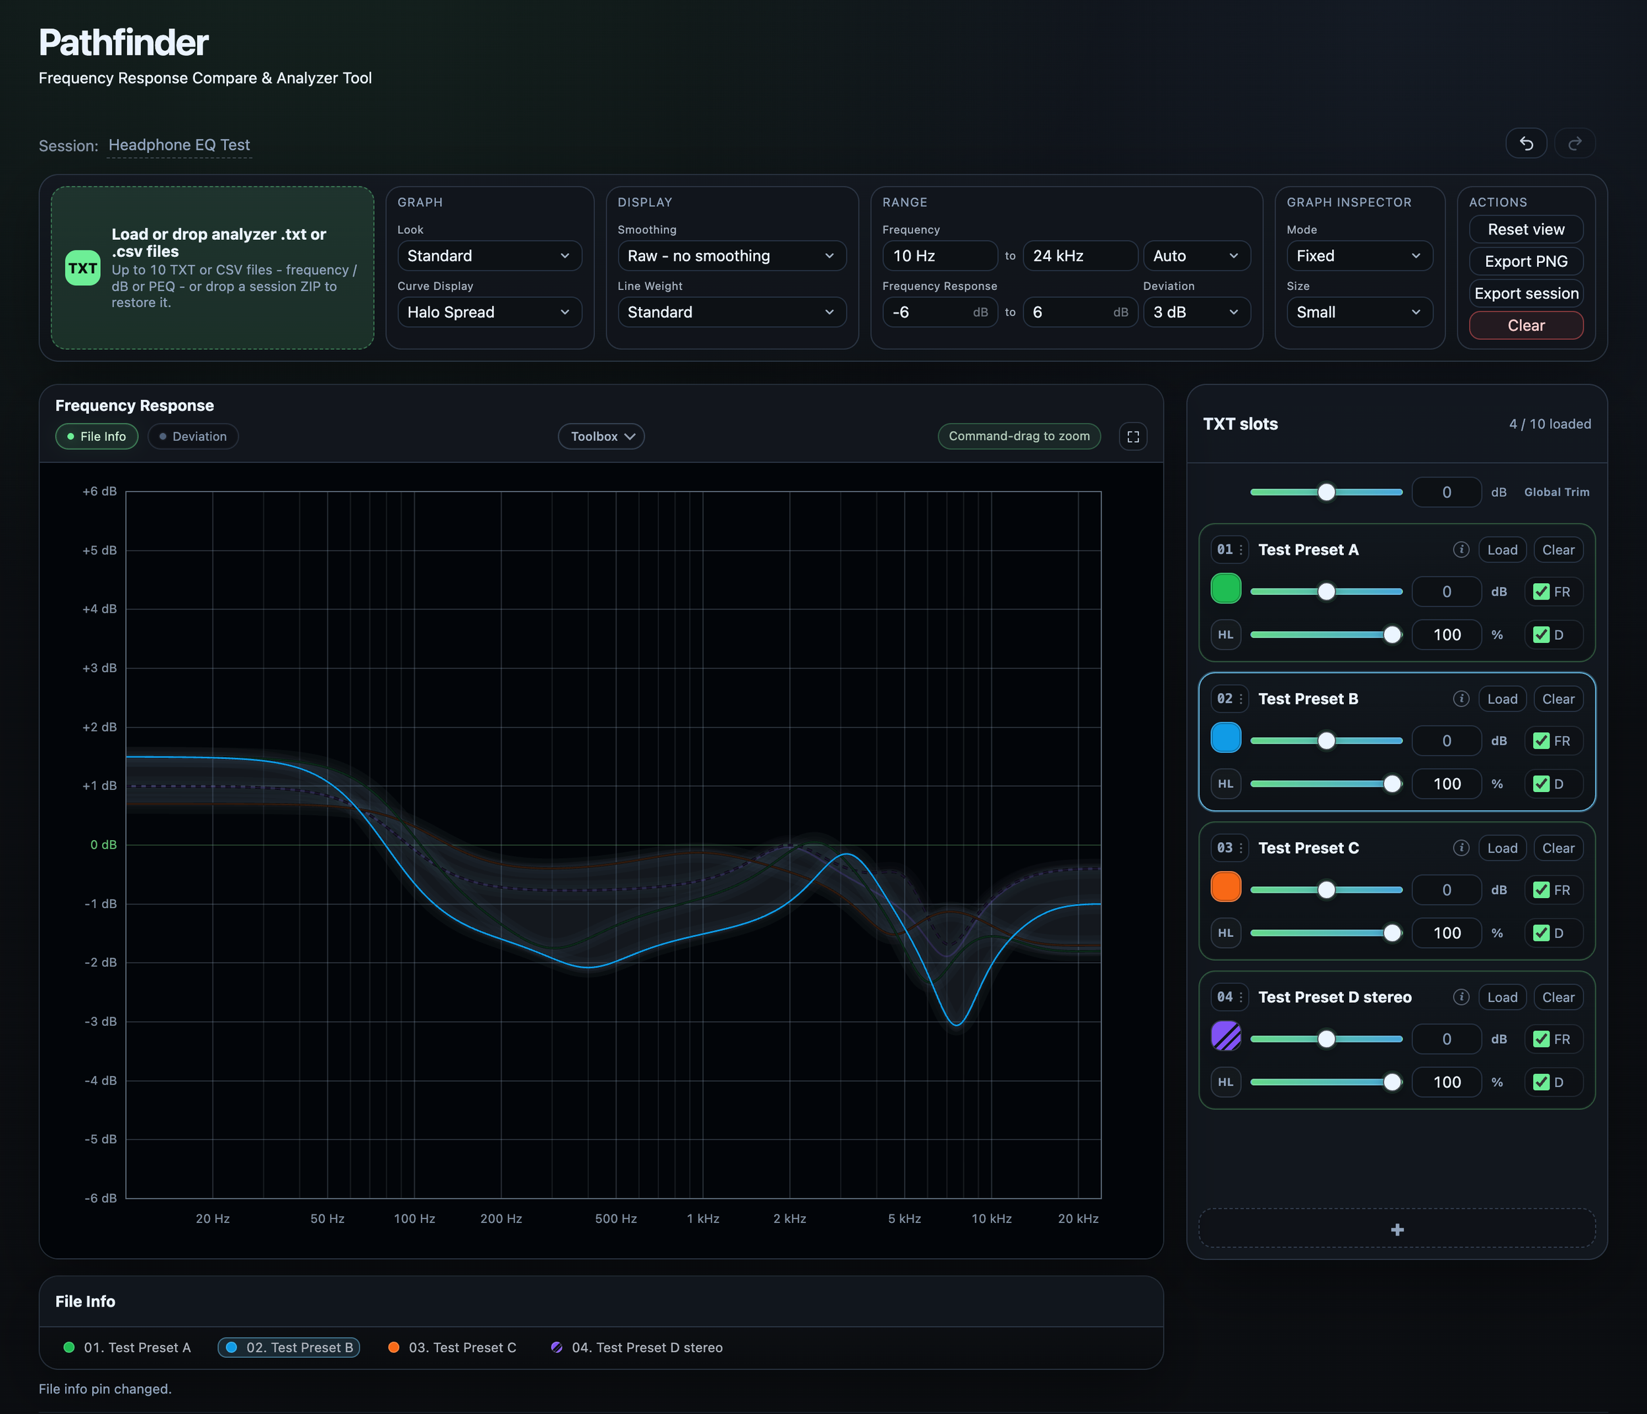Click drag handle of slot 03
Screen dimensions: 1647x1414
(x=1241, y=848)
